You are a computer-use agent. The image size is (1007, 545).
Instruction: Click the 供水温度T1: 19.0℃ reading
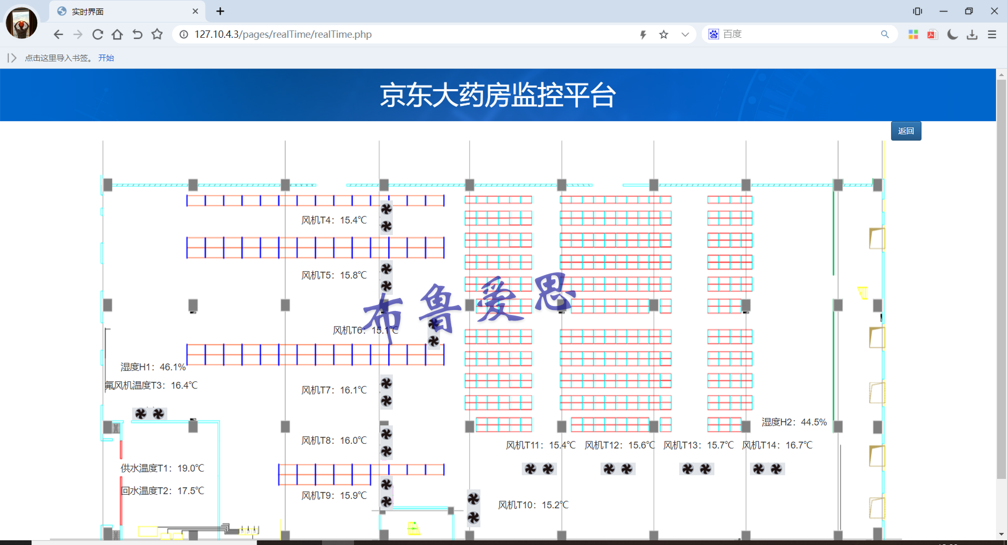click(x=162, y=468)
